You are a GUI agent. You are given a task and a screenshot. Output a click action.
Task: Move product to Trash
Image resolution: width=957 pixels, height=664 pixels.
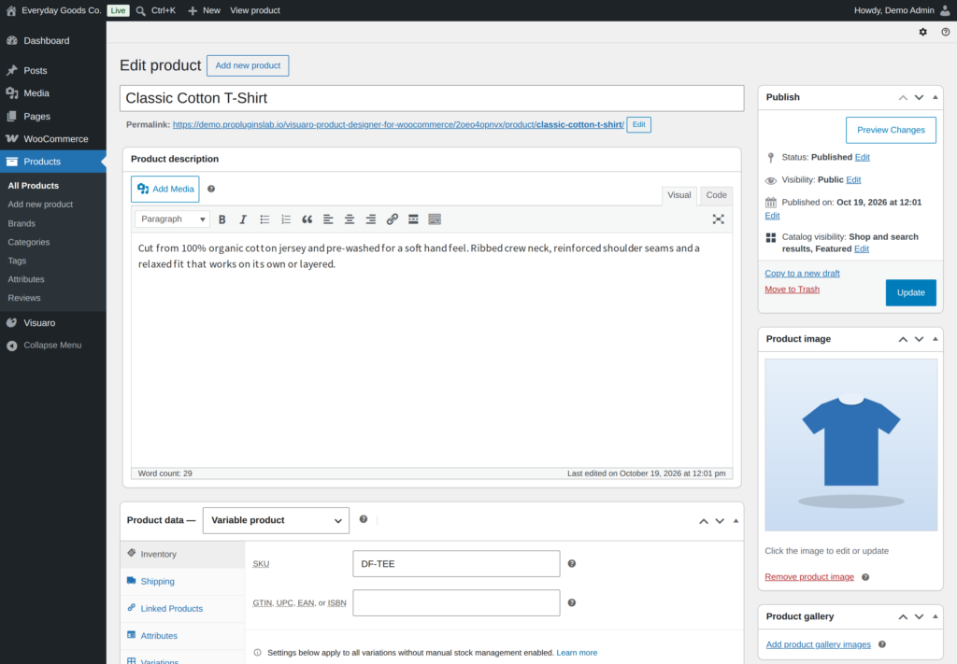(x=792, y=290)
